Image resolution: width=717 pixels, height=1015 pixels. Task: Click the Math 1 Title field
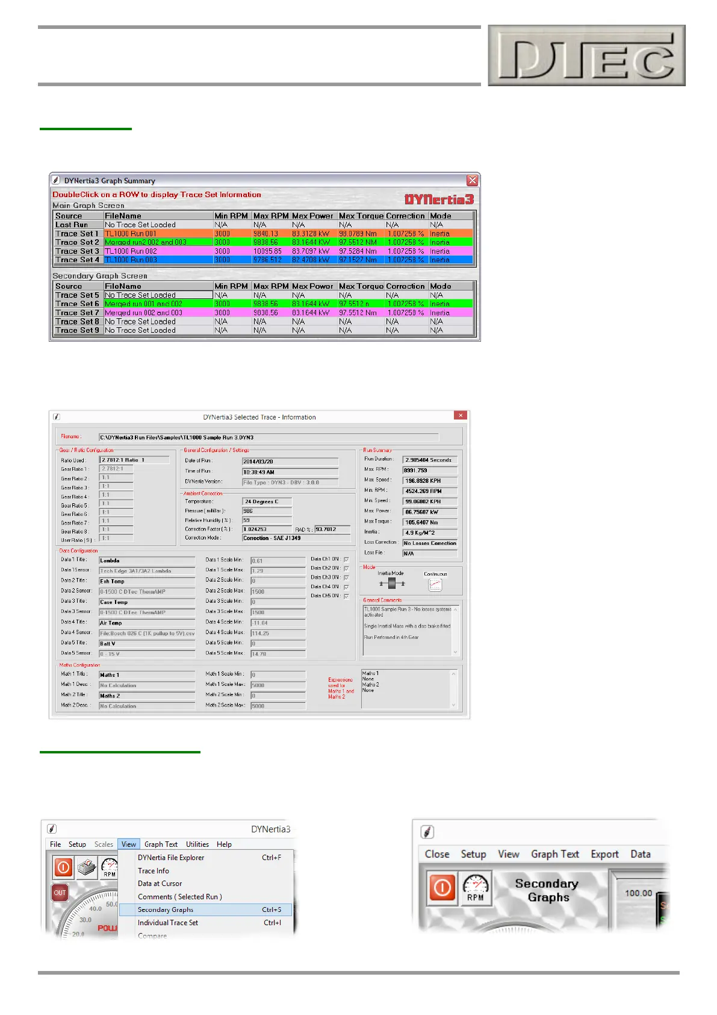147,675
